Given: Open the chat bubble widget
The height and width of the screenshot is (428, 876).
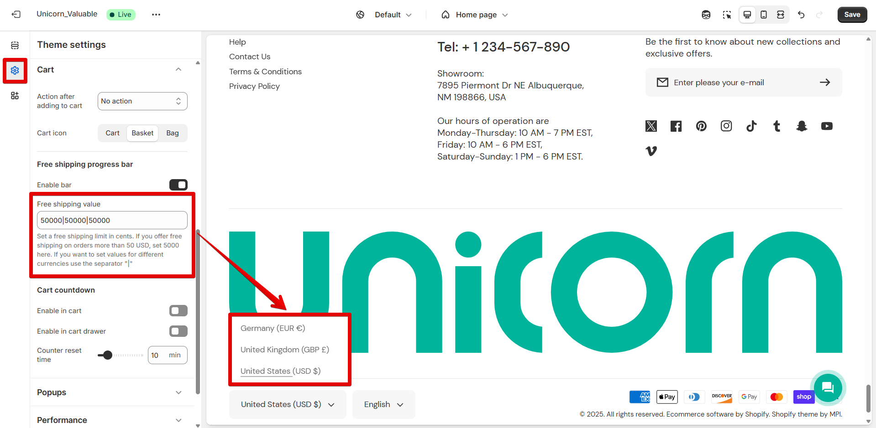Looking at the screenshot, I should click(827, 387).
